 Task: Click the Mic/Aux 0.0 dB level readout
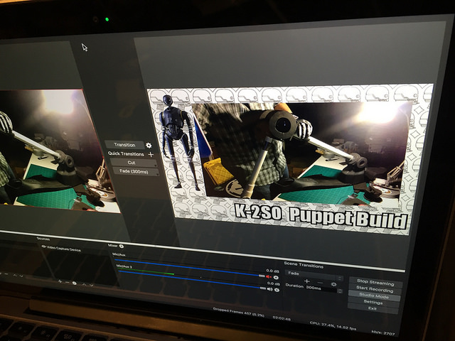(x=272, y=271)
